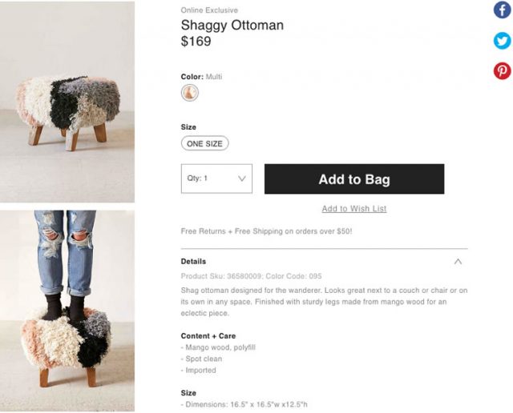Image resolution: width=513 pixels, height=413 pixels.
Task: Share the product on Facebook
Action: 502,10
